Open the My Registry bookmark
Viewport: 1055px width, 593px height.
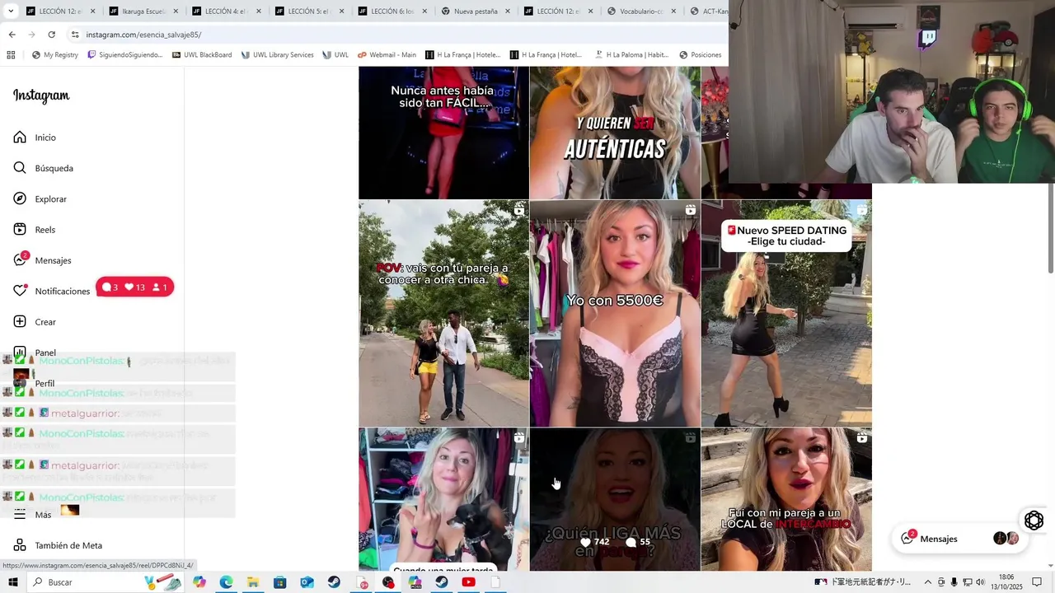tap(55, 55)
